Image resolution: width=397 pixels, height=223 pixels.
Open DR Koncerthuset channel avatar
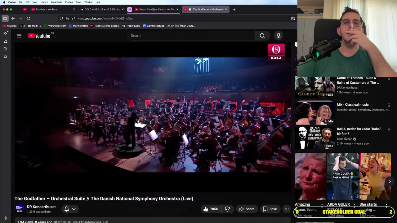pos(19,209)
